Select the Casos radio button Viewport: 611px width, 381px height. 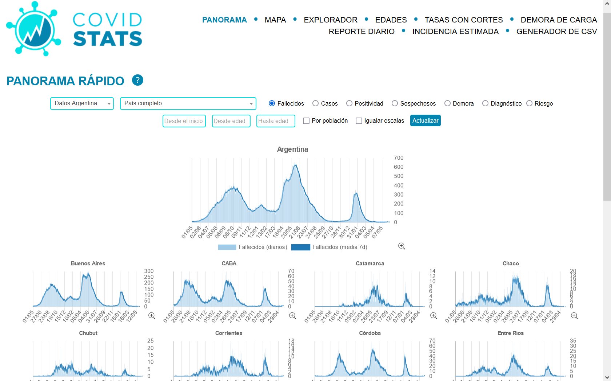tap(315, 103)
